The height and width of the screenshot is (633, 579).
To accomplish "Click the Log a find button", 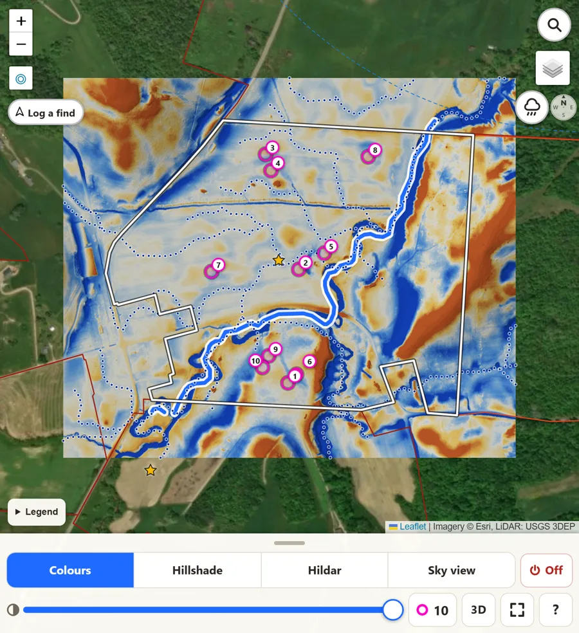I will click(46, 113).
